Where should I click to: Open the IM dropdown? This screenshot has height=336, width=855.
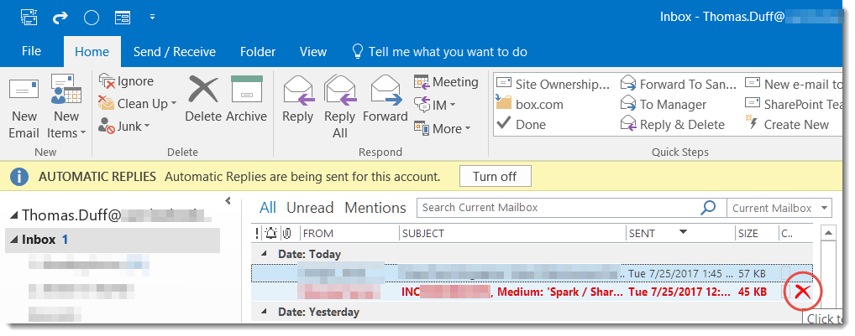[435, 106]
